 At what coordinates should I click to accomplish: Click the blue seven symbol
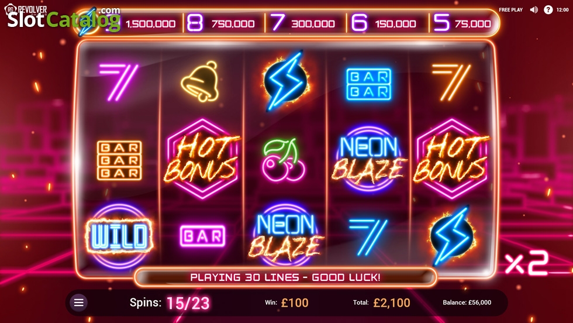click(368, 236)
